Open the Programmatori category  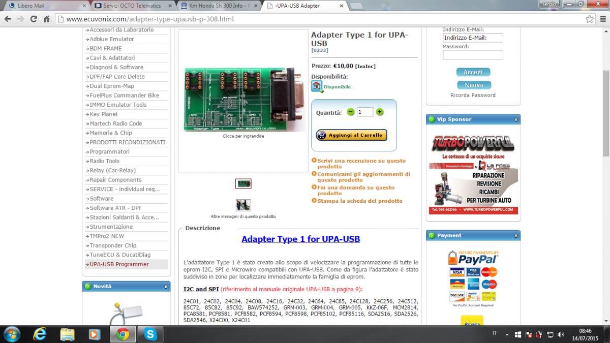click(109, 152)
